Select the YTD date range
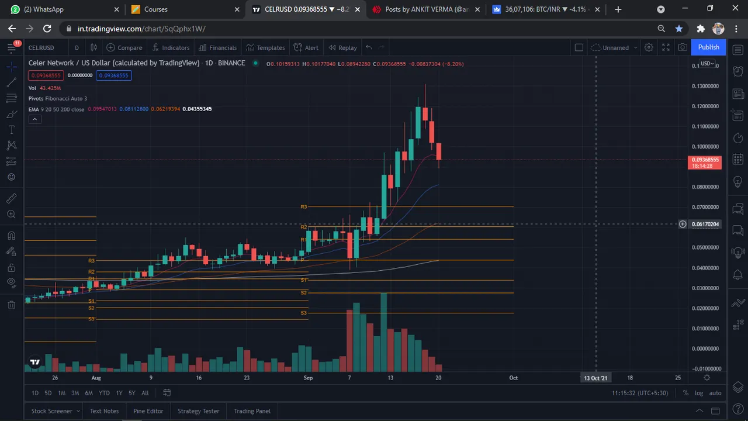The height and width of the screenshot is (421, 748). pos(104,393)
